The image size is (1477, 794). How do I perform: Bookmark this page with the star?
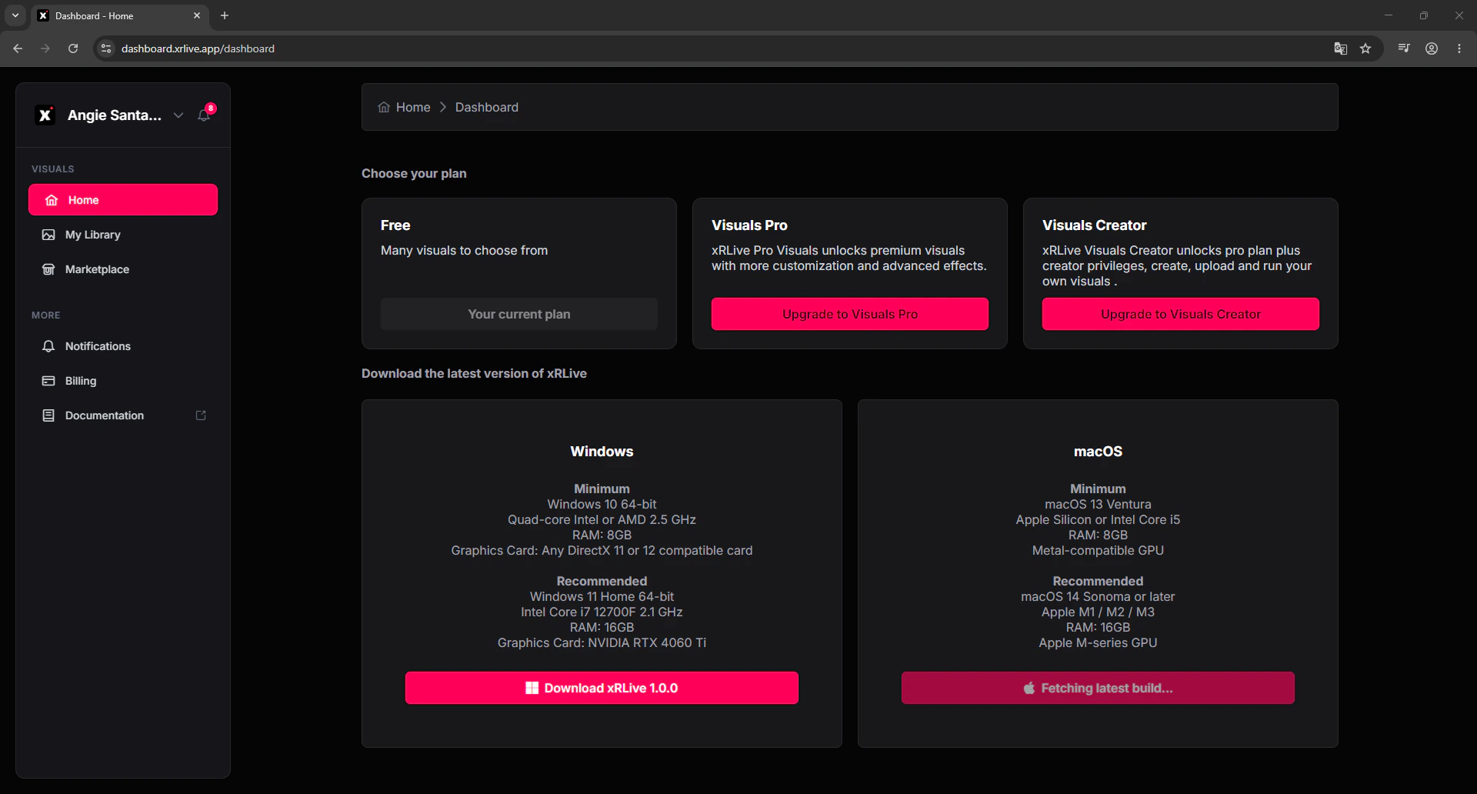(1365, 48)
